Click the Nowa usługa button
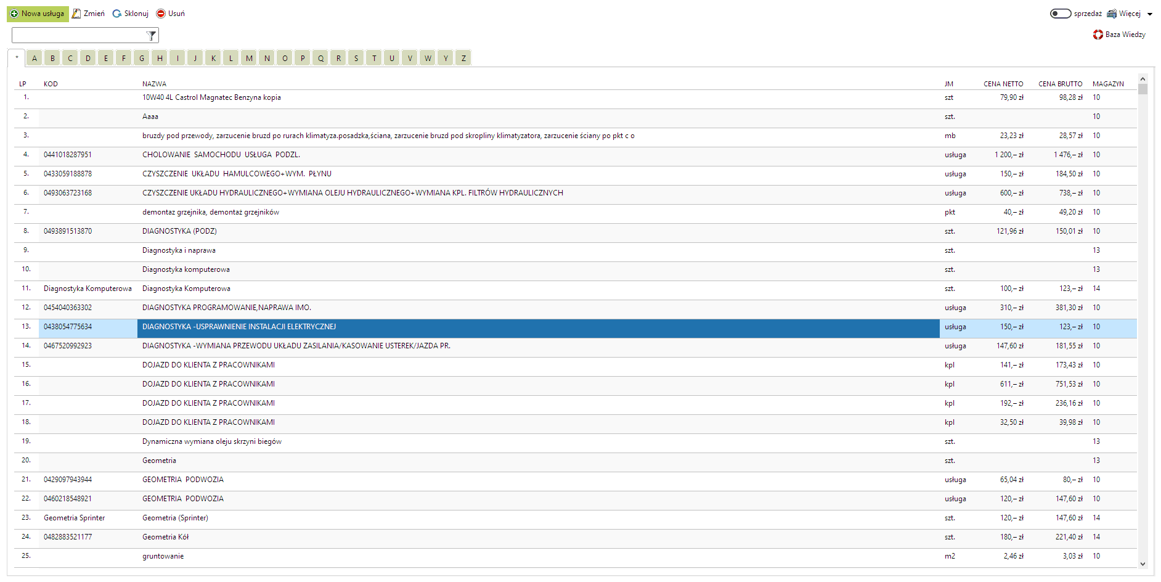 tap(38, 14)
